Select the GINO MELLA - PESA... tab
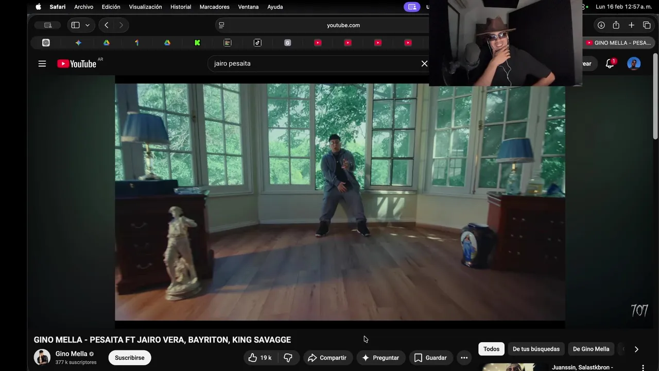Image resolution: width=659 pixels, height=371 pixels. tap(618, 43)
